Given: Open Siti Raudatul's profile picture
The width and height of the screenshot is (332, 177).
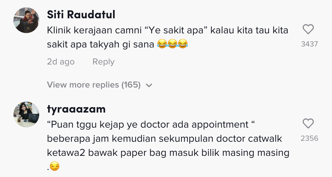Looking at the screenshot, I should coord(26,20).
